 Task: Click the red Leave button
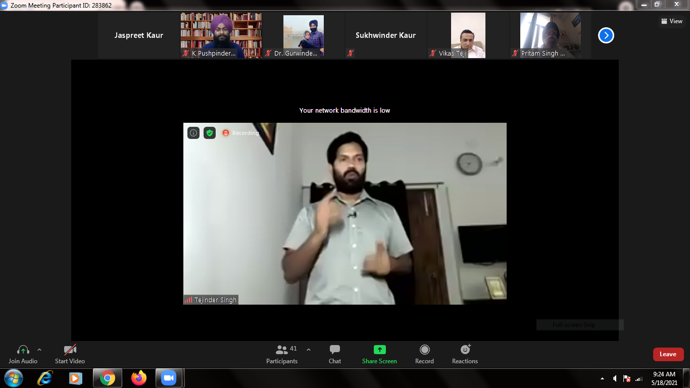668,354
